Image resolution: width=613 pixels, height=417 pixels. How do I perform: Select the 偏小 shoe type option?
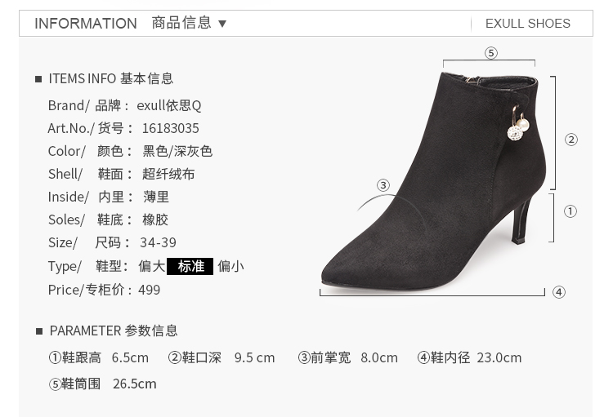(230, 266)
